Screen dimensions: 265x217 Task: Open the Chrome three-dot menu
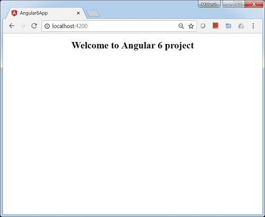(x=253, y=26)
